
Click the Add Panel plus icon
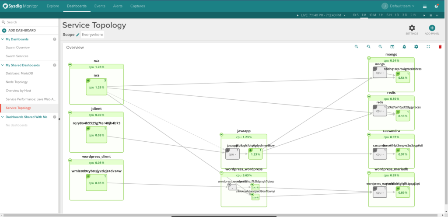pyautogui.click(x=432, y=28)
